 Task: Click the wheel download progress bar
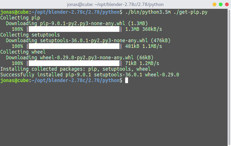[74, 63]
